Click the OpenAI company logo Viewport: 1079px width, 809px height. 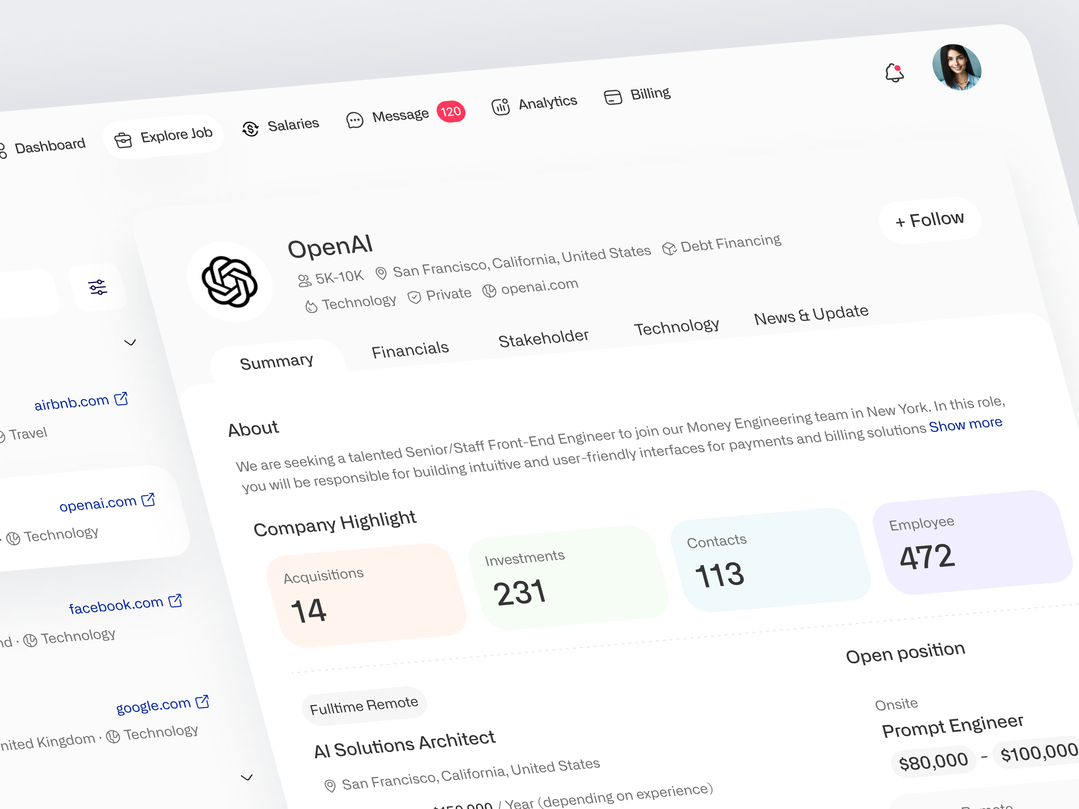coord(230,282)
